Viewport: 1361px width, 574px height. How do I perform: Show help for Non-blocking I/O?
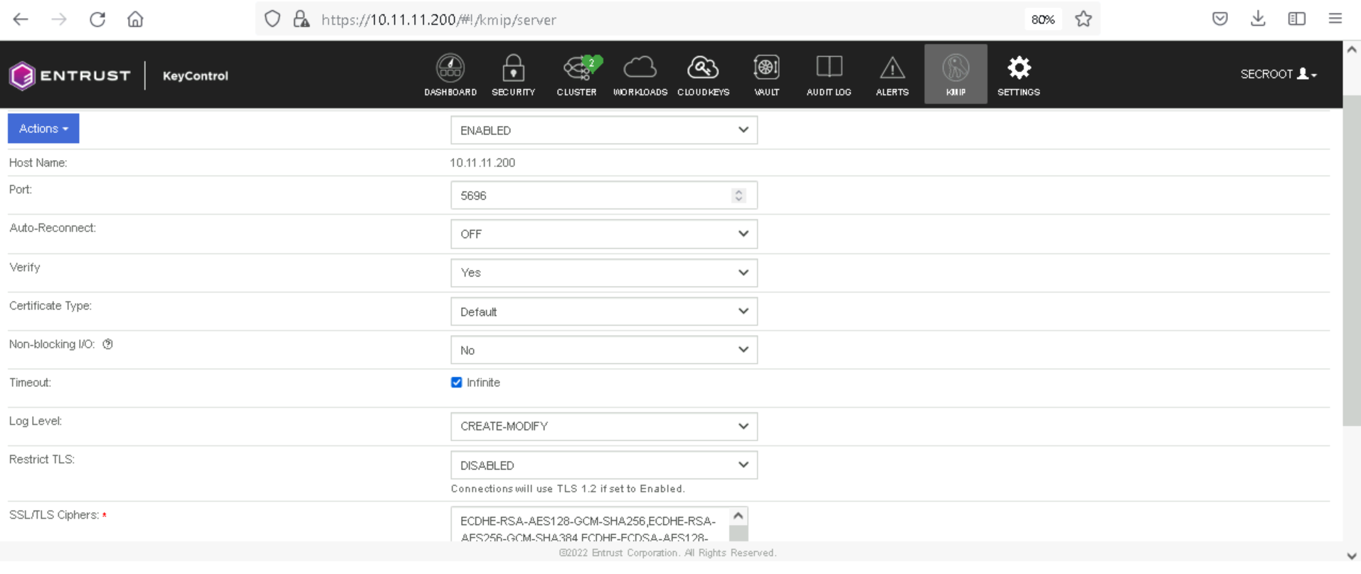coord(108,344)
